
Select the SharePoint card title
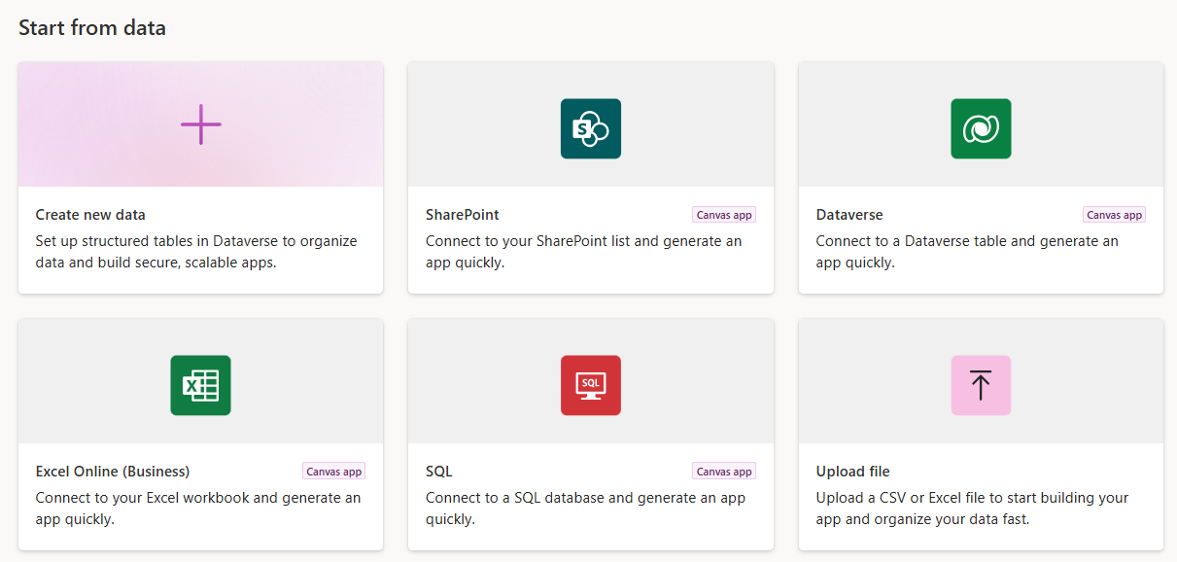pyautogui.click(x=463, y=215)
